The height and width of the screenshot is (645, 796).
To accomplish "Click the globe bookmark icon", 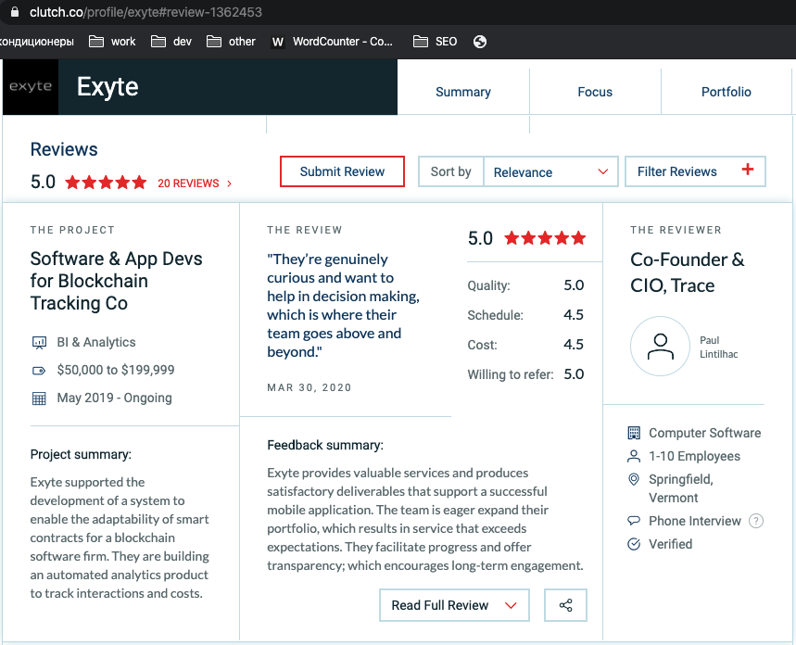I will [480, 42].
